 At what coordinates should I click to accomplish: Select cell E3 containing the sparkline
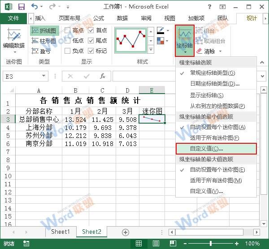(x=152, y=119)
